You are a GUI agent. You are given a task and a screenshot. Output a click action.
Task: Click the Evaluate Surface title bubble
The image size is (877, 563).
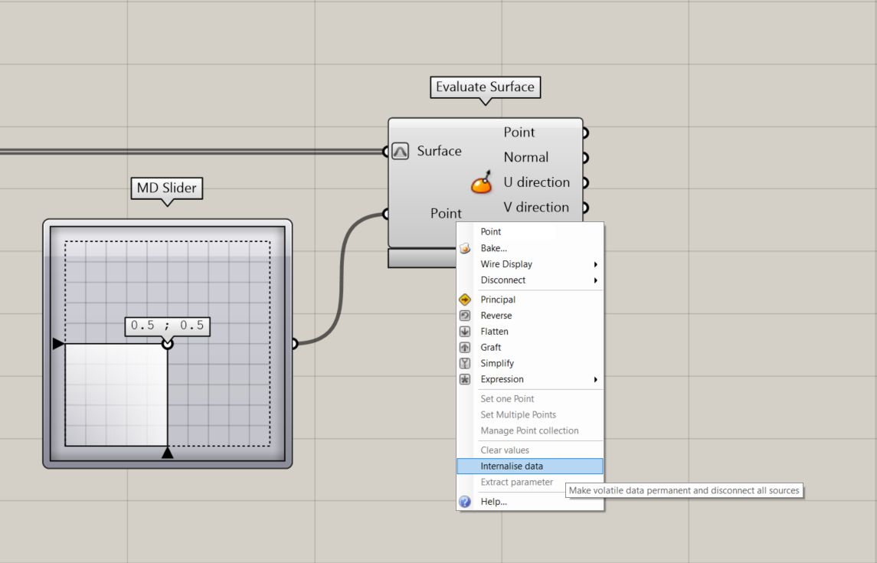485,87
